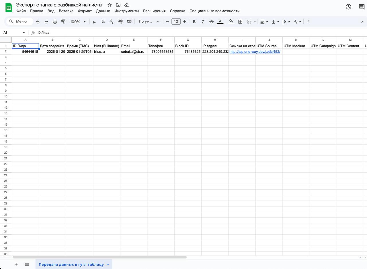
Task: Open the text color picker
Action: (220, 22)
